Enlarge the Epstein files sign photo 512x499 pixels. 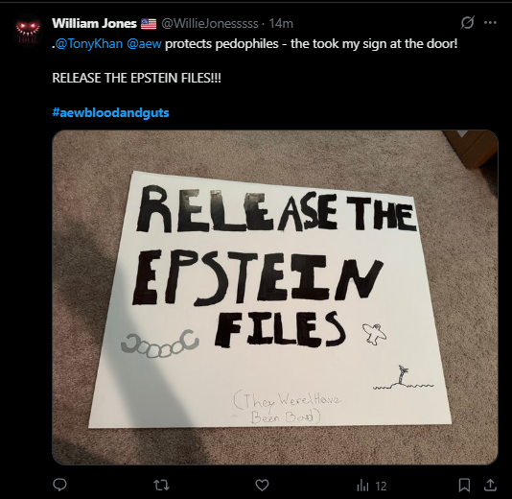click(x=275, y=297)
